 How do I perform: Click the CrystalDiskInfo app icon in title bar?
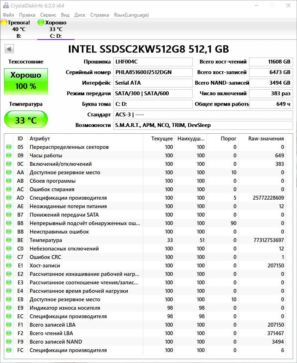coord(5,6)
